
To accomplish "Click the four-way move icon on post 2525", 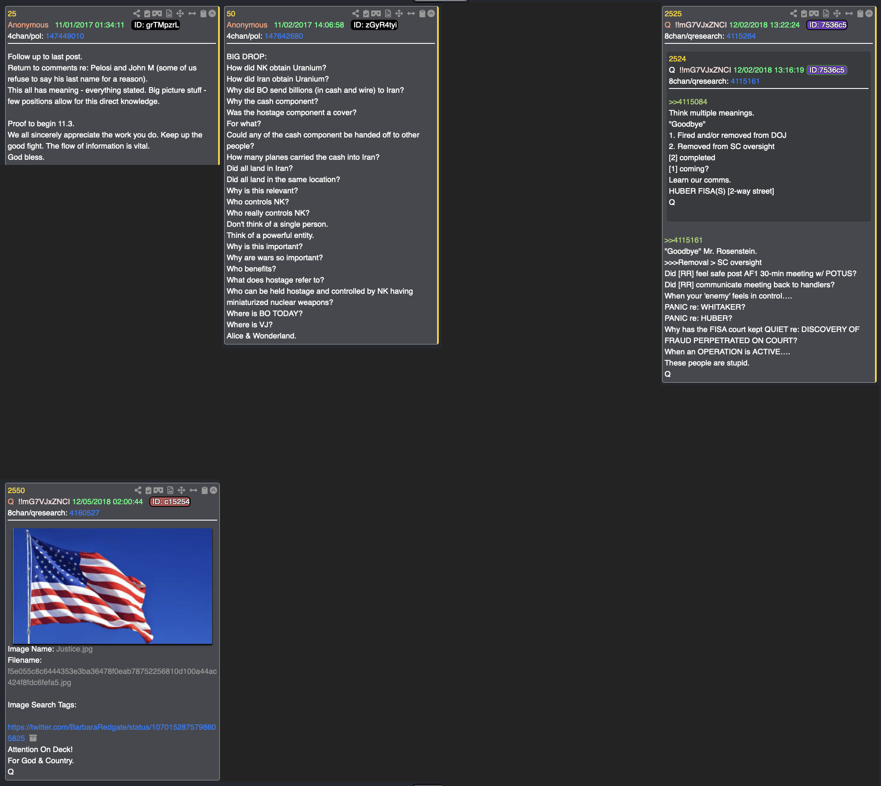I will tap(837, 14).
